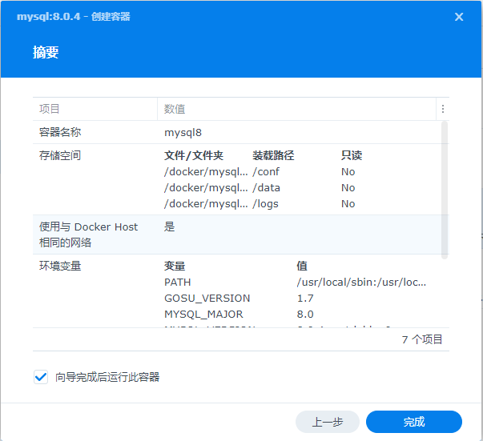Click the 只读 sub-column header

click(352, 155)
